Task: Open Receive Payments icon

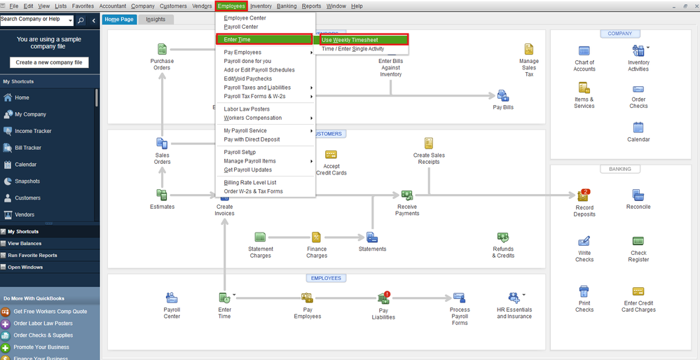Action: pyautogui.click(x=406, y=195)
